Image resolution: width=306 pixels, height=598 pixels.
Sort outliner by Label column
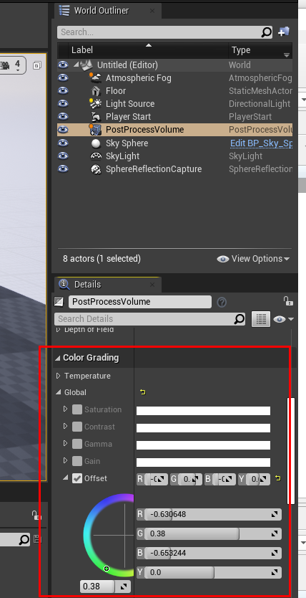pos(149,50)
